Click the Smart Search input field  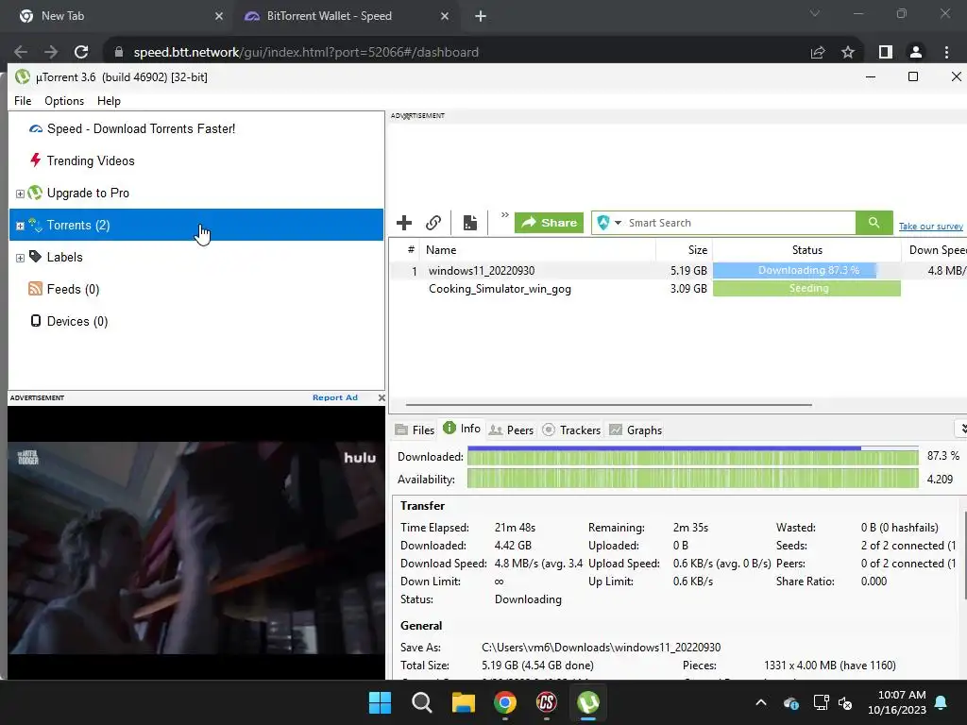[740, 223]
